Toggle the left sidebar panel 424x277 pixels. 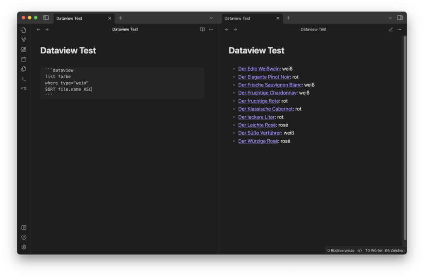46,18
